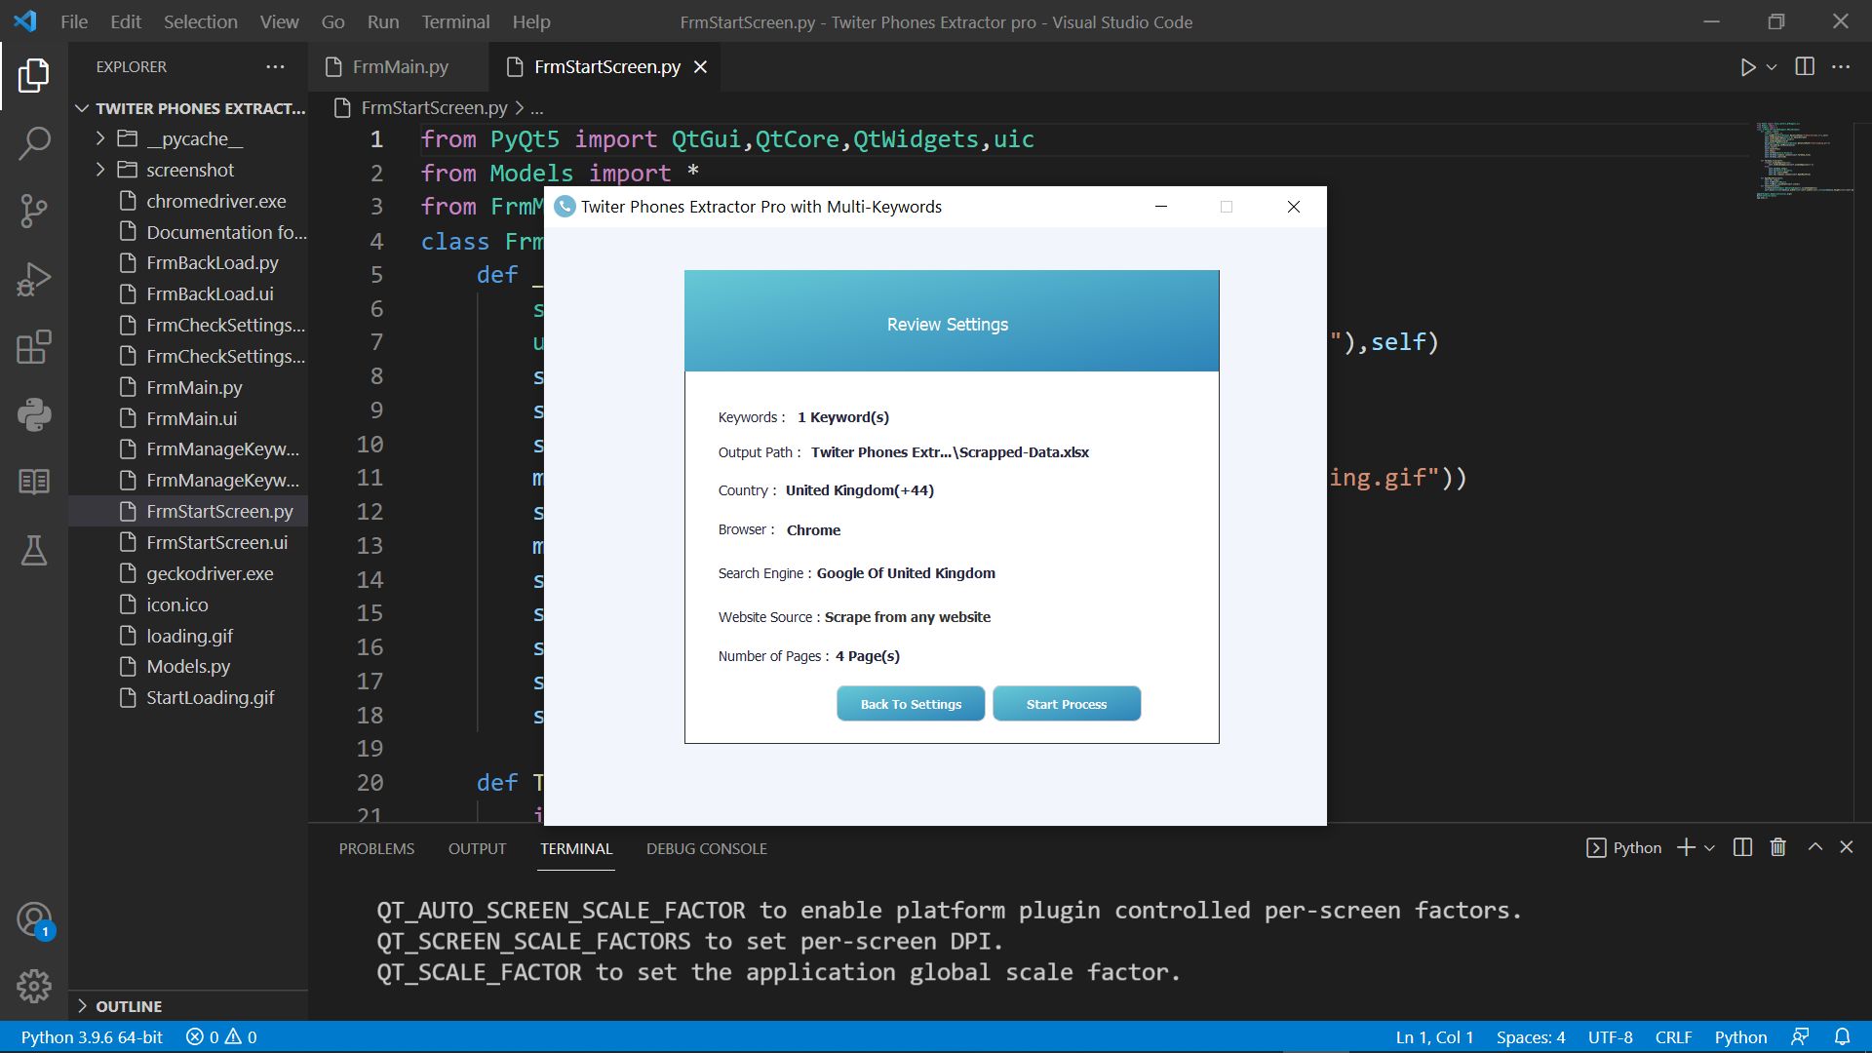Close the FrmStartScreen.py tab
1872x1053 pixels.
click(700, 66)
